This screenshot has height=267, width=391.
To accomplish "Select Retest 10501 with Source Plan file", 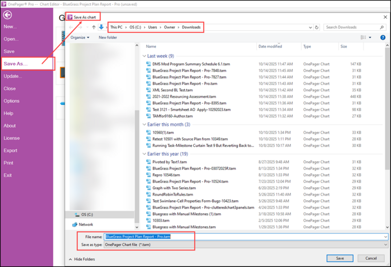I will 190,139.
